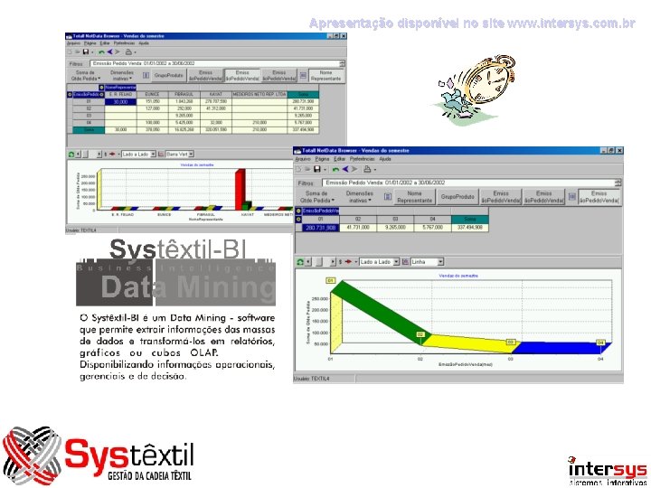The width and height of the screenshot is (651, 488).
Task: Click chart scroll left arrow in line chart window
Action: tap(308, 262)
